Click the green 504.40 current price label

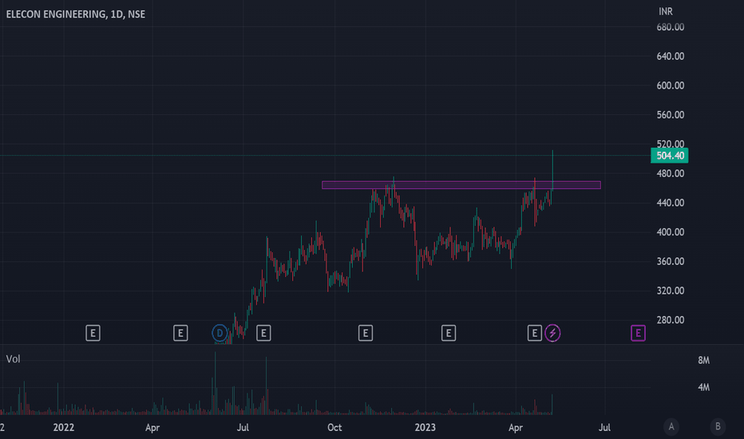coord(670,156)
